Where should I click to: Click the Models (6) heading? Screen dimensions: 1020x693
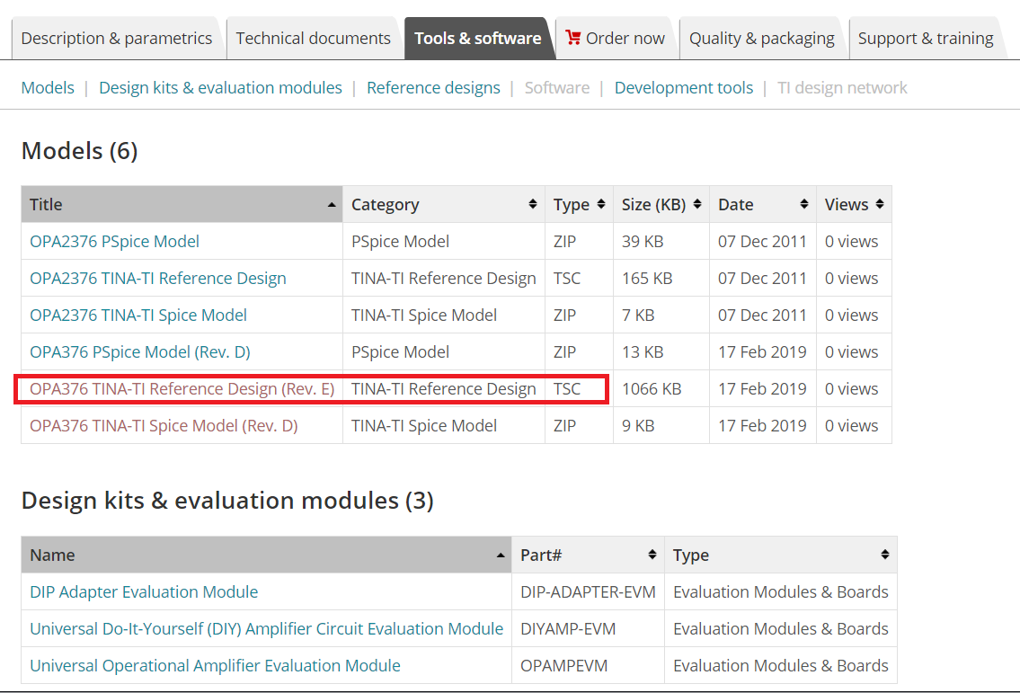(x=79, y=151)
